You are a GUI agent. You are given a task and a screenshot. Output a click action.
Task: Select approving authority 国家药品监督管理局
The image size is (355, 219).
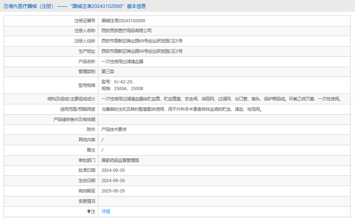click(x=120, y=160)
